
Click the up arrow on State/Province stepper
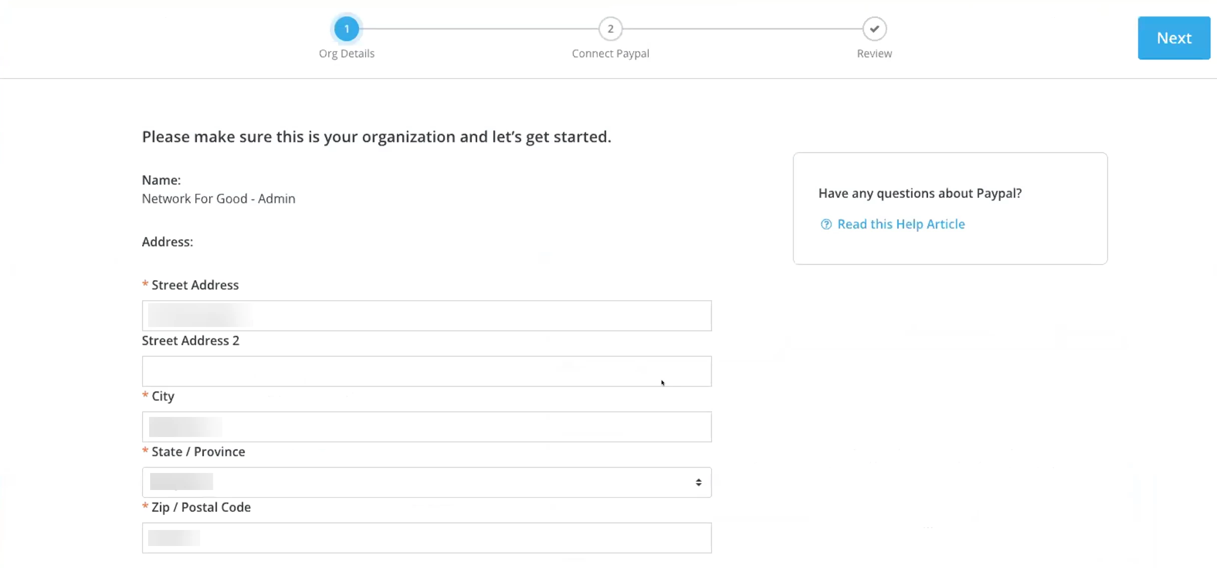click(x=699, y=479)
